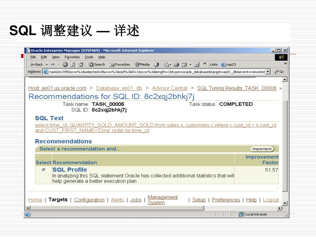Open Setup footer link
The height and width of the screenshot is (237, 316).
[x=199, y=200]
